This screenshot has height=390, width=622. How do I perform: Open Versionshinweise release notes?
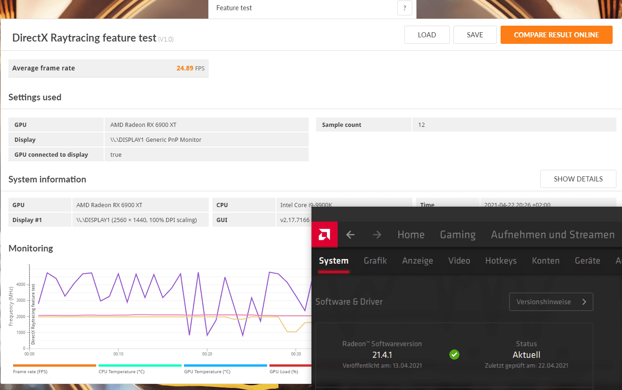point(551,302)
